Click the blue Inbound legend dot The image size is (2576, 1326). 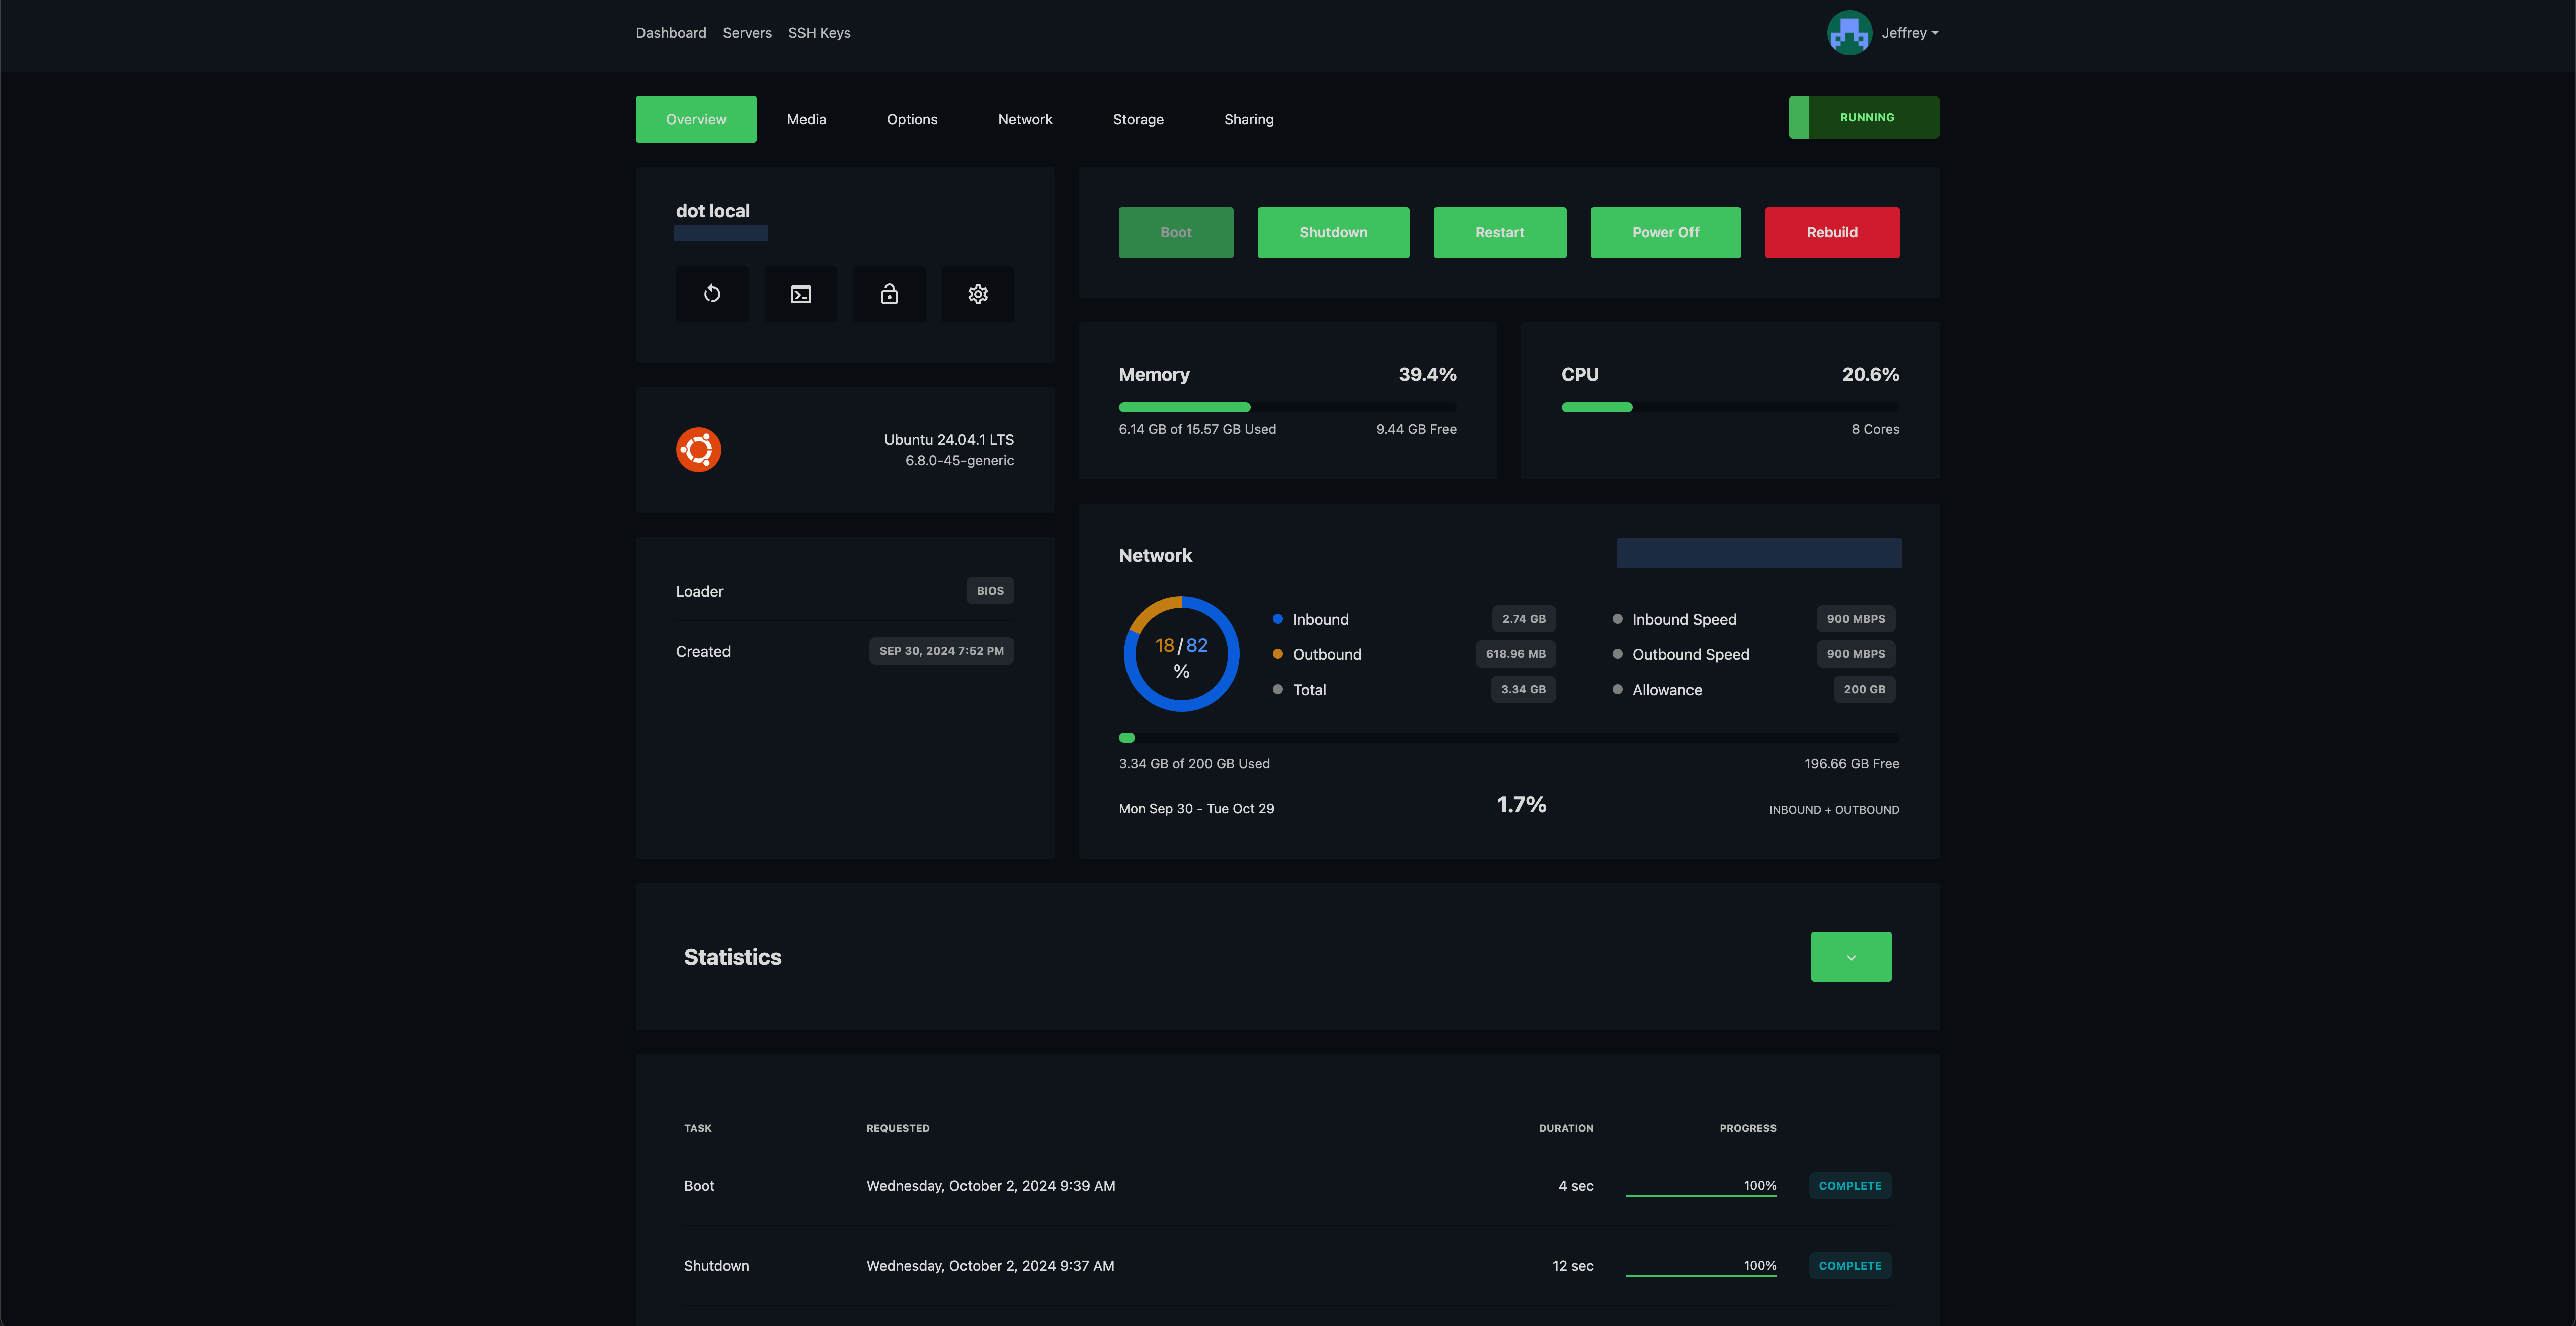1277,619
